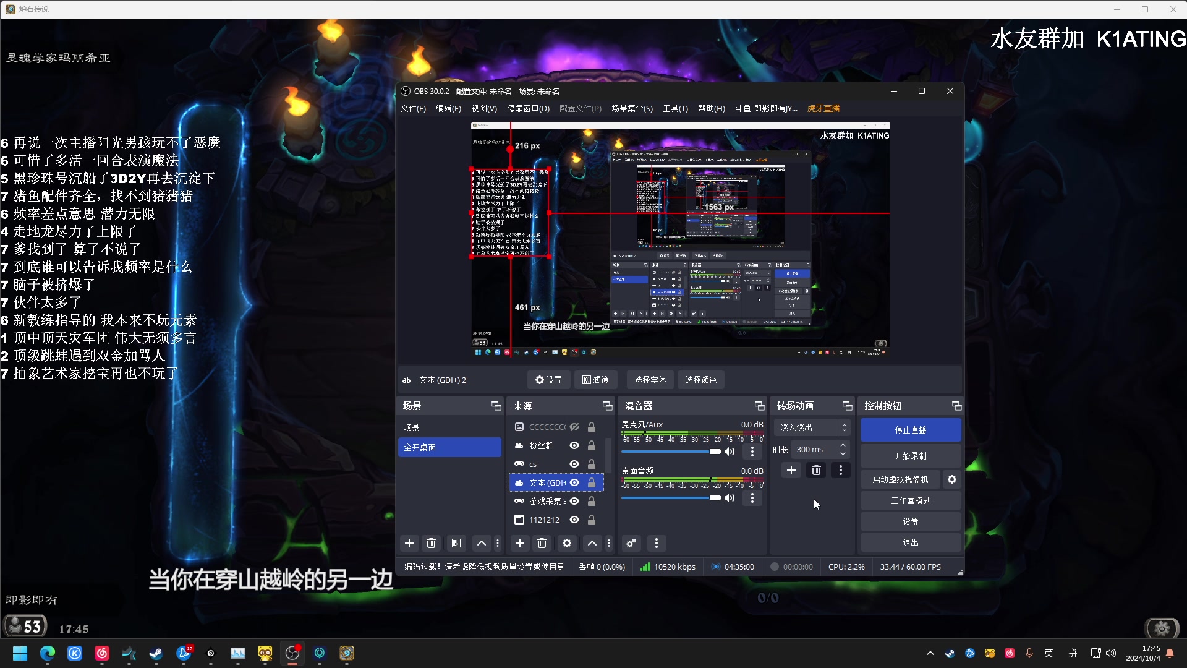Toggle lock on cs source

pyautogui.click(x=592, y=464)
